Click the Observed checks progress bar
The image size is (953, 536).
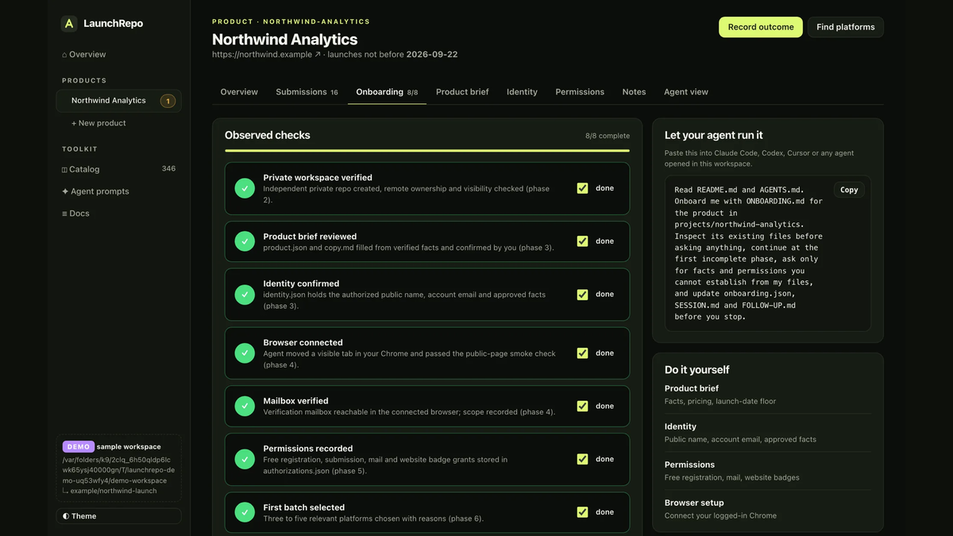tap(427, 150)
